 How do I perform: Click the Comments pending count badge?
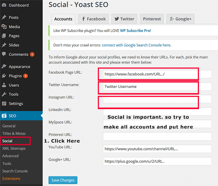[x=32, y=54]
